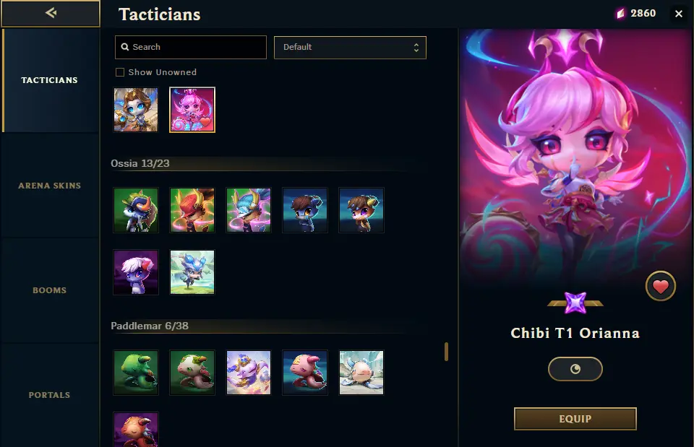Screen dimensions: 694x447
Task: Select the green horned Ossia tactician
Action: click(x=136, y=210)
